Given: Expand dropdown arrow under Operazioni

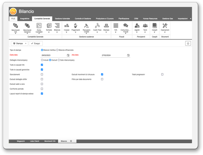Looking at the screenshot, I should (165, 32).
